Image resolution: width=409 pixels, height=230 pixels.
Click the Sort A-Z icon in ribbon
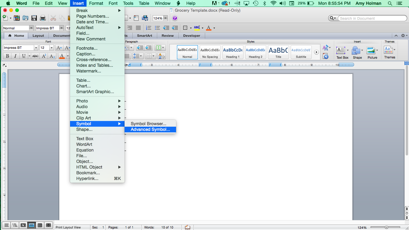pyautogui.click(x=161, y=56)
